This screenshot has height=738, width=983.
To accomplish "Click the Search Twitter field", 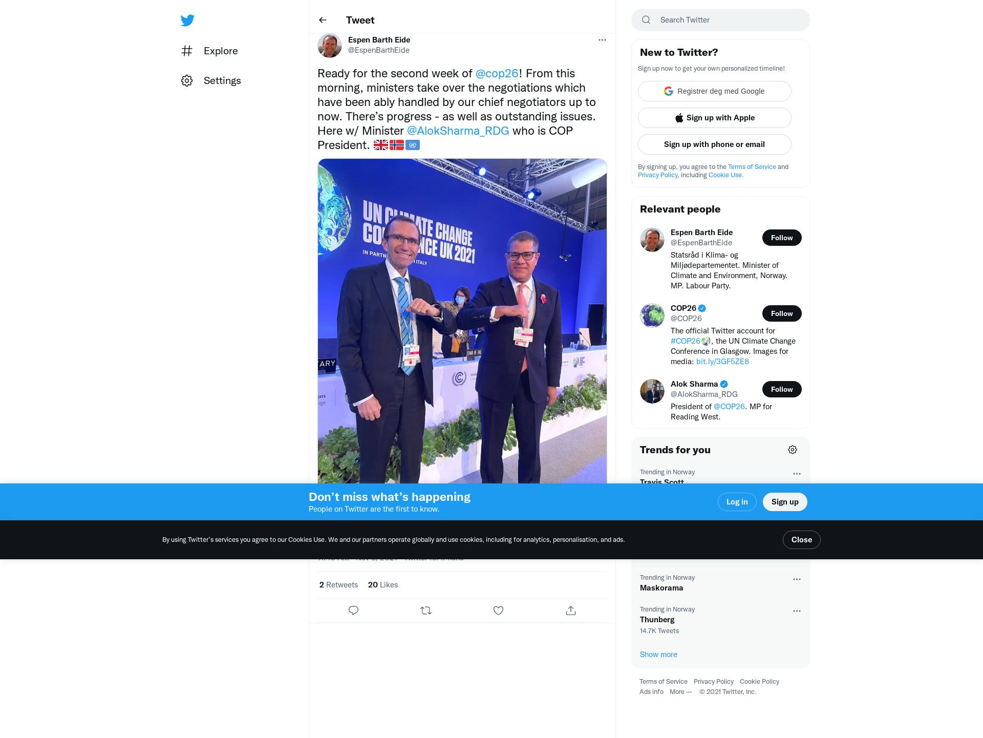I will click(721, 20).
